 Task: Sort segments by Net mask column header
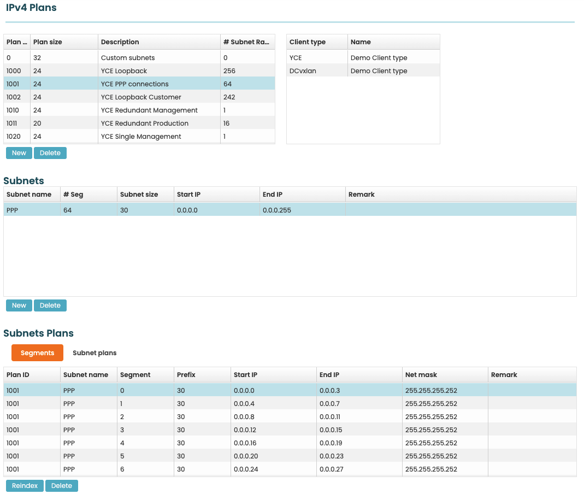pos(445,375)
